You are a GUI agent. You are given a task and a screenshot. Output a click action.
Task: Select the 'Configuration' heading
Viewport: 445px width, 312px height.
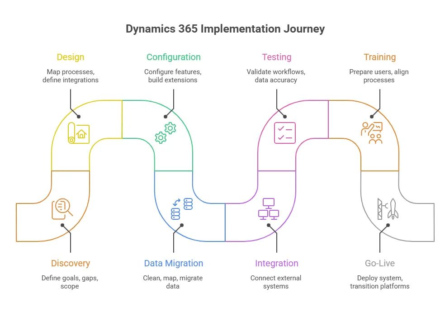coord(173,57)
